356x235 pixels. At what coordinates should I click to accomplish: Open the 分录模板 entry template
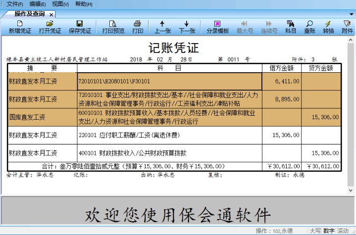pos(217,27)
